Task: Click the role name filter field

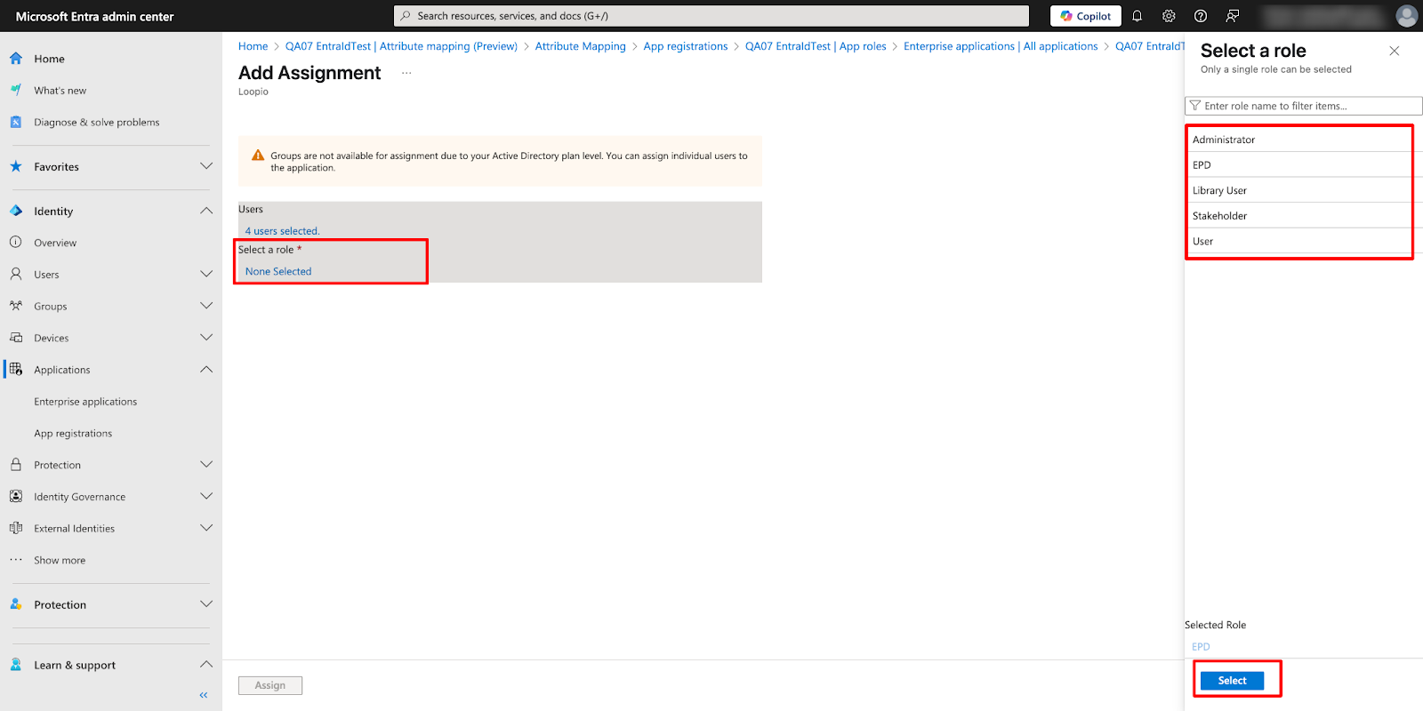Action: click(x=1304, y=106)
